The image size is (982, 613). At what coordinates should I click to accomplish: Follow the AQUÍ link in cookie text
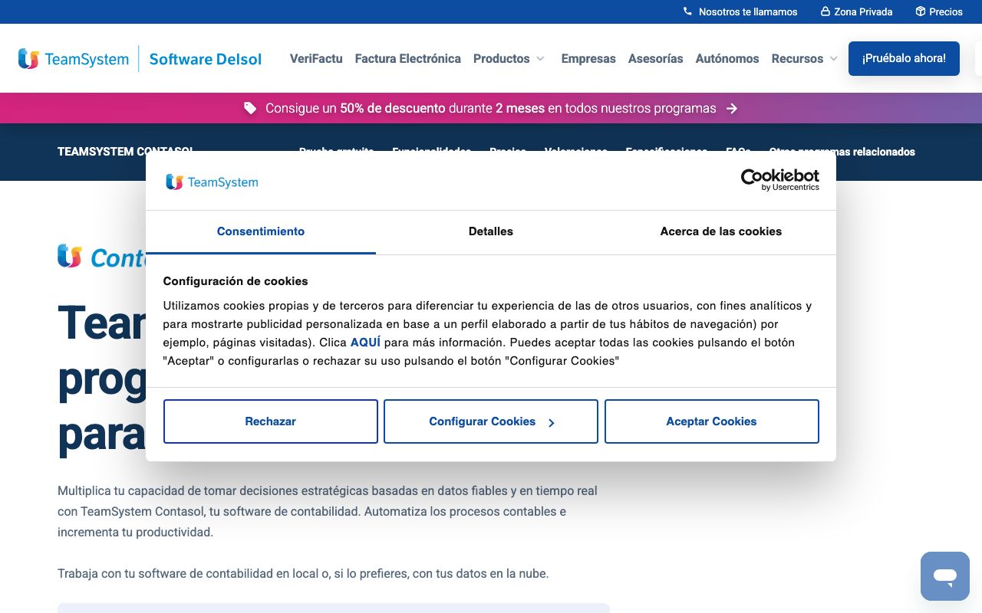click(x=365, y=343)
